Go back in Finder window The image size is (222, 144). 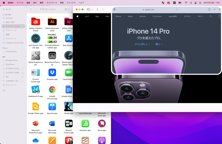click(x=31, y=9)
